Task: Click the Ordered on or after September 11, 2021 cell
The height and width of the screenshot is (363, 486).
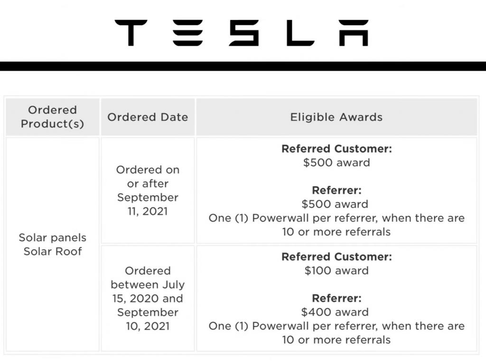Action: pyautogui.click(x=148, y=190)
